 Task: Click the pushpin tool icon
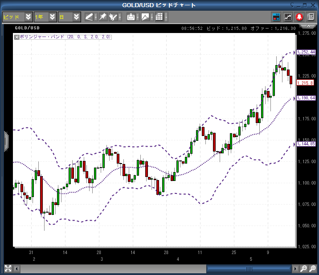102,17
